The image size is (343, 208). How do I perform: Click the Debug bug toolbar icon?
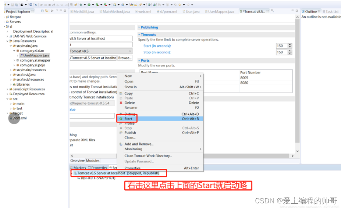tap(81, 5)
